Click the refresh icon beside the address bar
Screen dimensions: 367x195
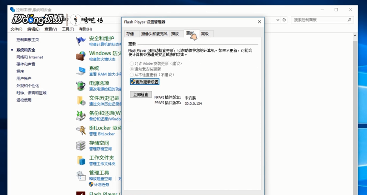284,20
